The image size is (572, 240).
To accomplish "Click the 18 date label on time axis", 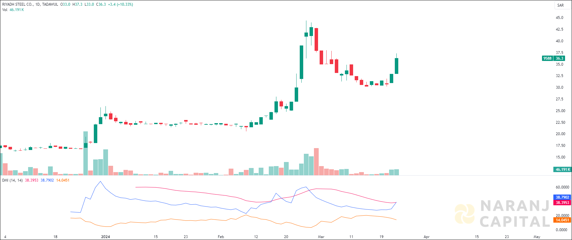I will pos(55,237).
